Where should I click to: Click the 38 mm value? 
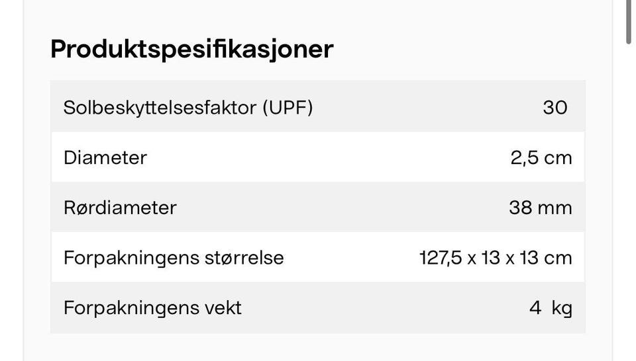coord(541,208)
